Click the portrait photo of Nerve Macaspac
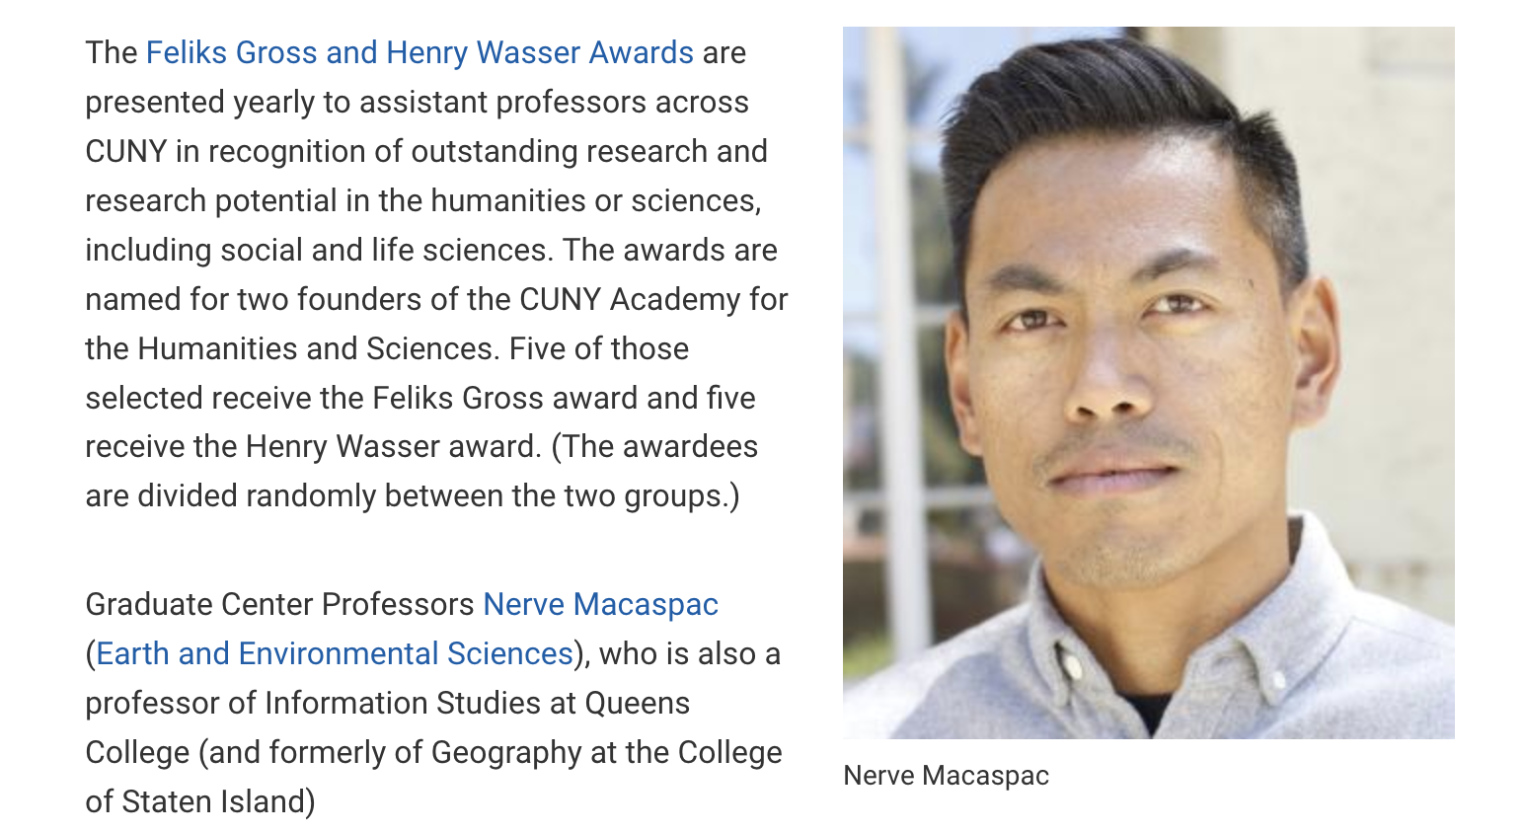 pyautogui.click(x=1148, y=382)
